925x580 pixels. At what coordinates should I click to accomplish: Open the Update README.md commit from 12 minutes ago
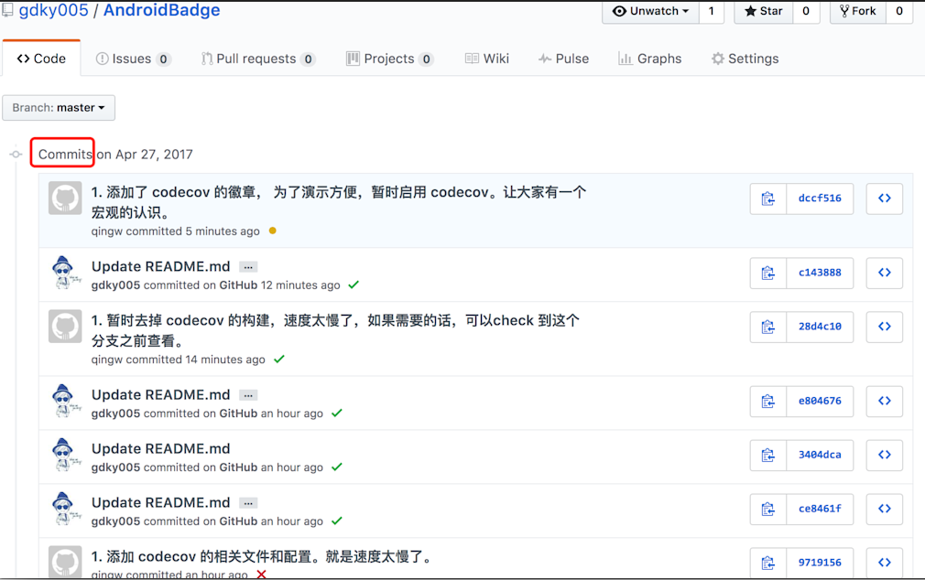point(160,266)
